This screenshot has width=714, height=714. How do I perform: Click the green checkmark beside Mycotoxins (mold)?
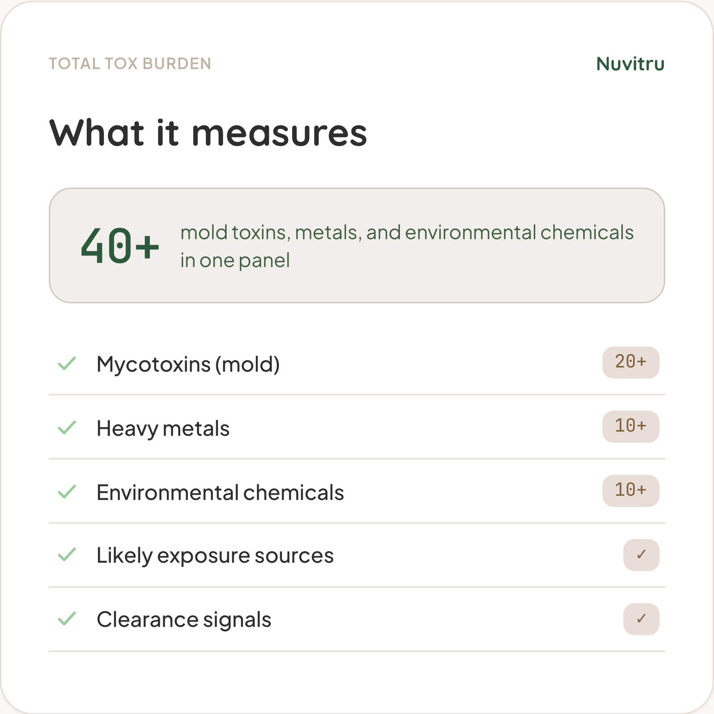pyautogui.click(x=67, y=364)
